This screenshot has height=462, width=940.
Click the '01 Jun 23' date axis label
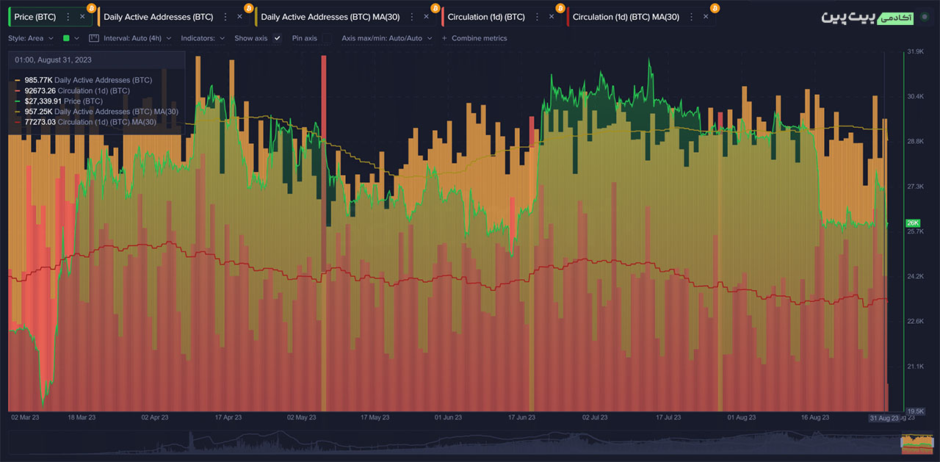coord(448,417)
